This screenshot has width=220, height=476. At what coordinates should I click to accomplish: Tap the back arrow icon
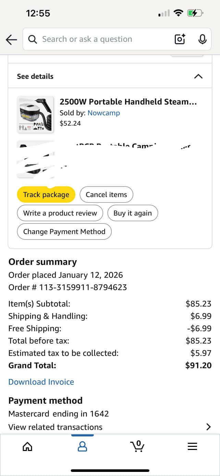coord(11,40)
